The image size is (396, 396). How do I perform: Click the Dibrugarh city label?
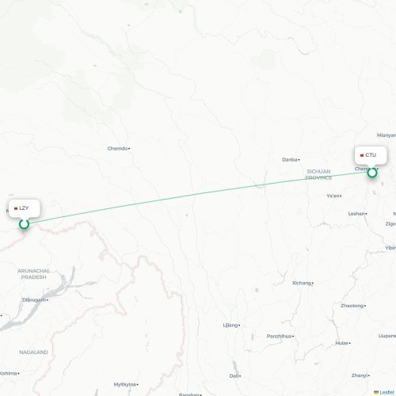[x=34, y=300]
